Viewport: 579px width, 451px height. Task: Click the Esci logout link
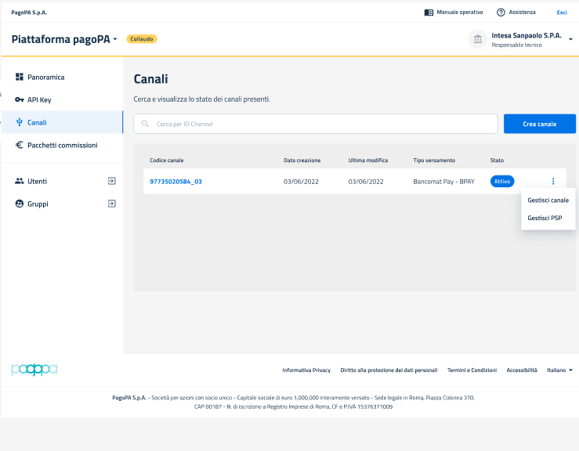pos(561,13)
